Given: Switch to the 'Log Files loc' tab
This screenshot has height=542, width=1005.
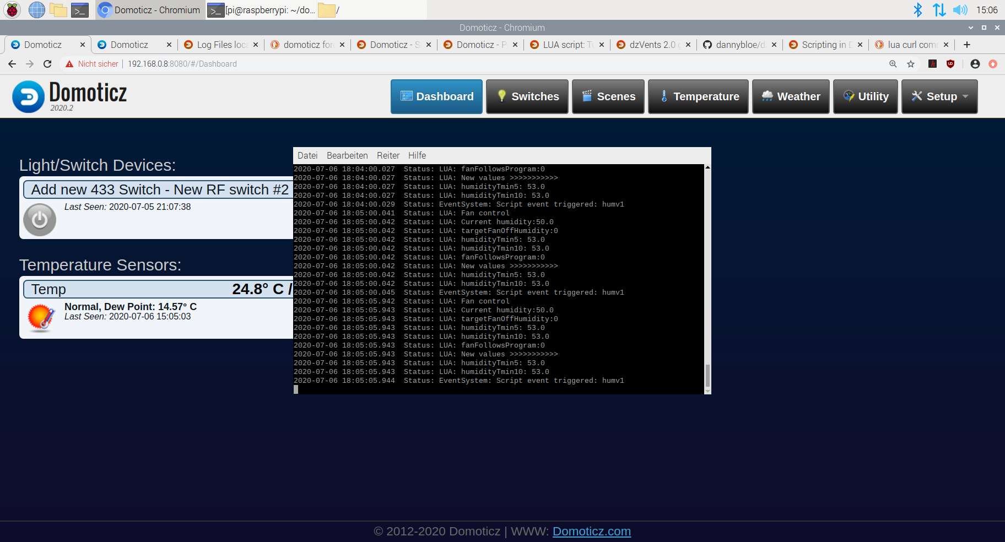Looking at the screenshot, I should [x=220, y=45].
